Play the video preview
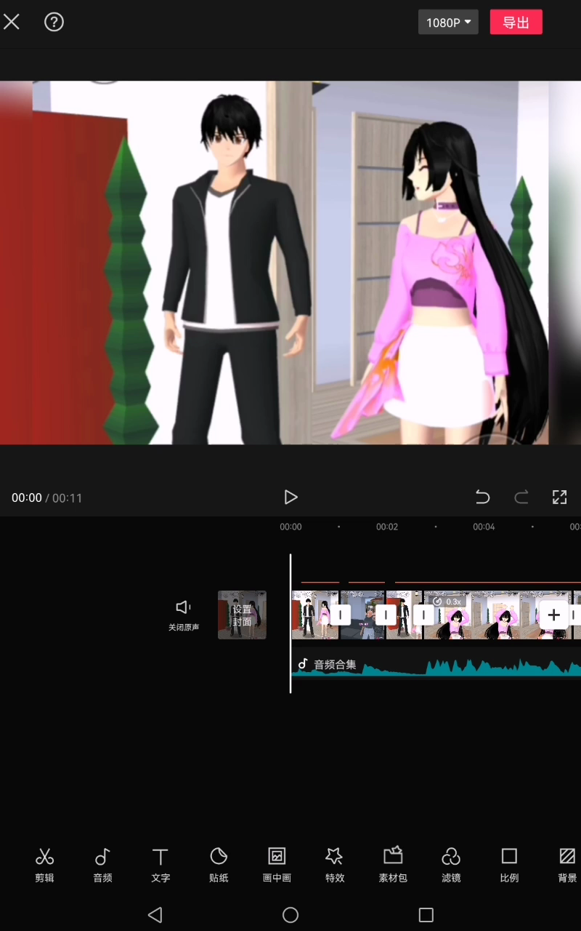 (x=290, y=498)
